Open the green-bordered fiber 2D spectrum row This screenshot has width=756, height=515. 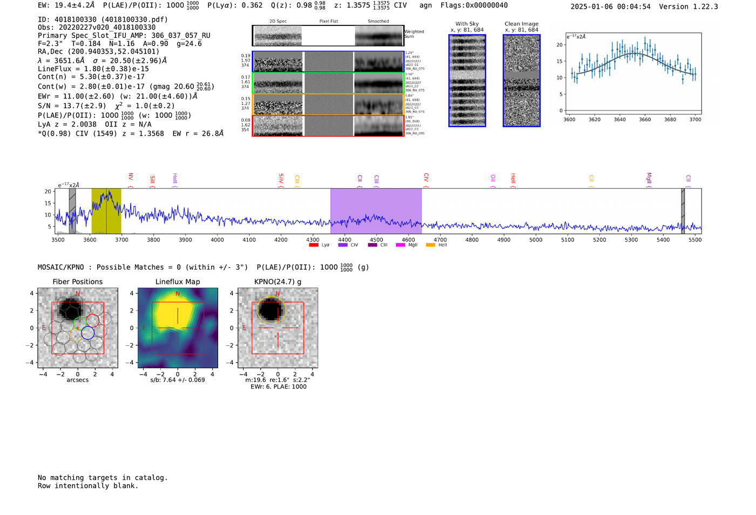(x=328, y=83)
